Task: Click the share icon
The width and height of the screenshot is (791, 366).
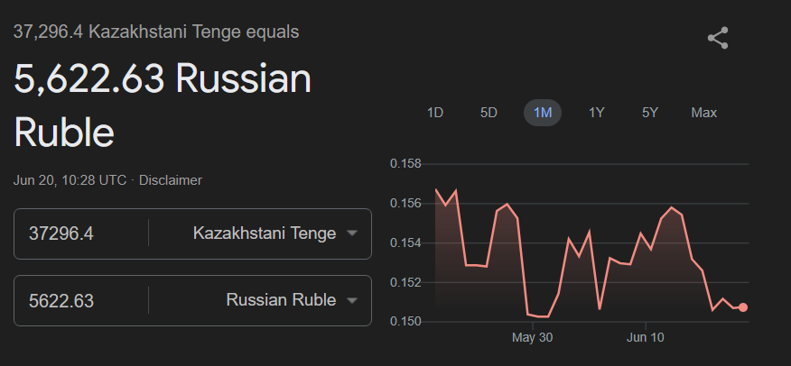Action: [x=718, y=38]
